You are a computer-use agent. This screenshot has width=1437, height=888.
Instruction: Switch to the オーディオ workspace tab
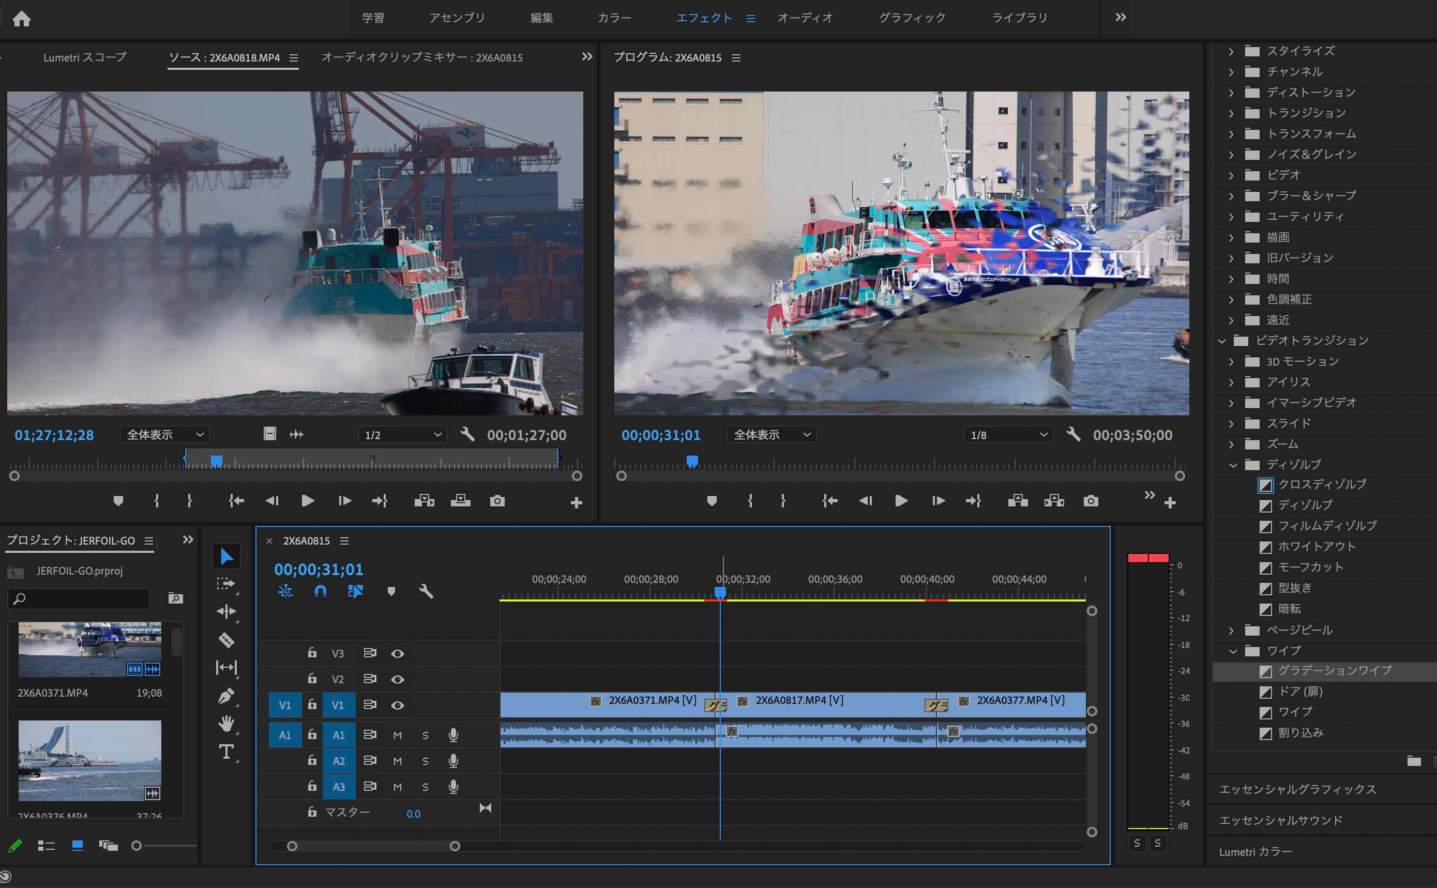click(805, 18)
